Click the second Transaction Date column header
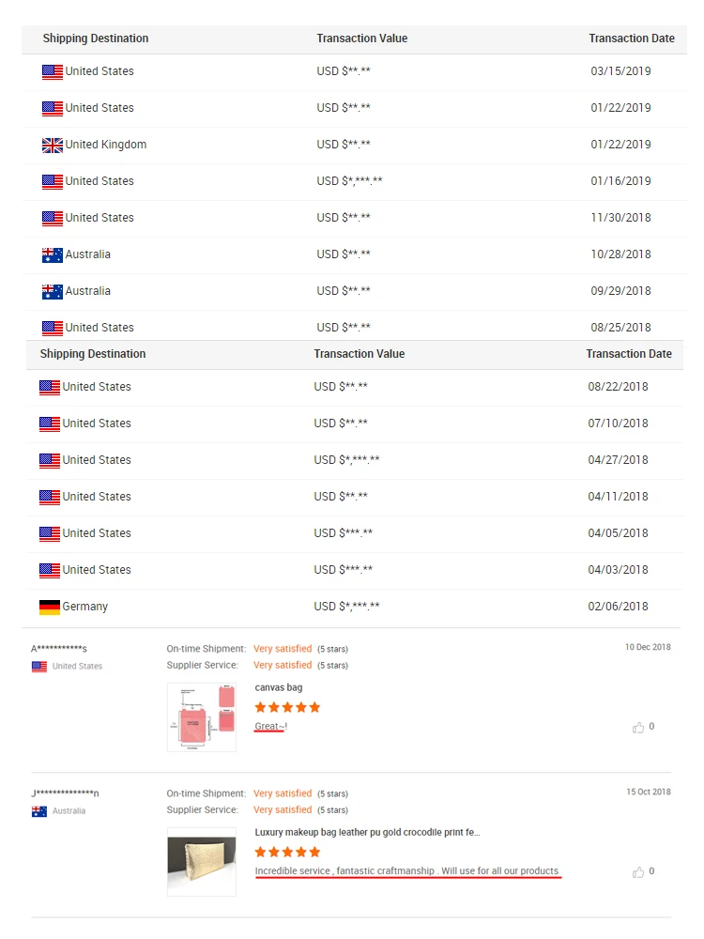The height and width of the screenshot is (939, 704). 629,354
